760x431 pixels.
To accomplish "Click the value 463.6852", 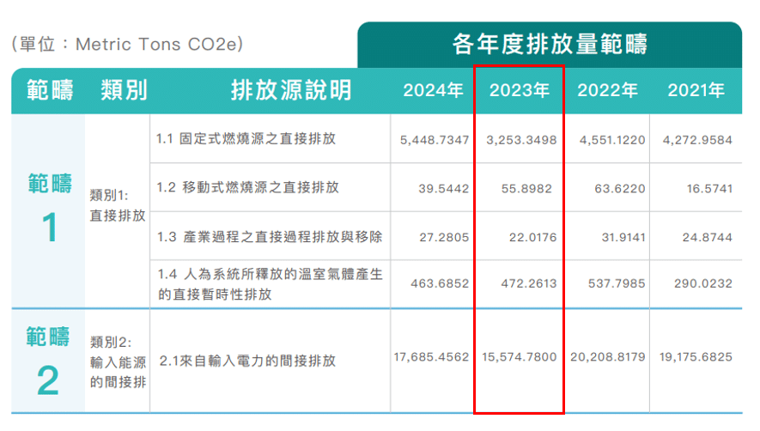I will pyautogui.click(x=440, y=283).
